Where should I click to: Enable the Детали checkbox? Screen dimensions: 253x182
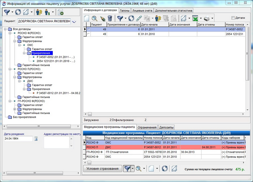(x=233, y=18)
